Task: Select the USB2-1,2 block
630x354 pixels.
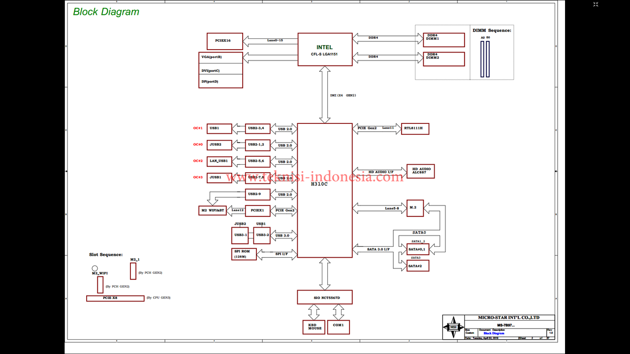Action: (258, 145)
